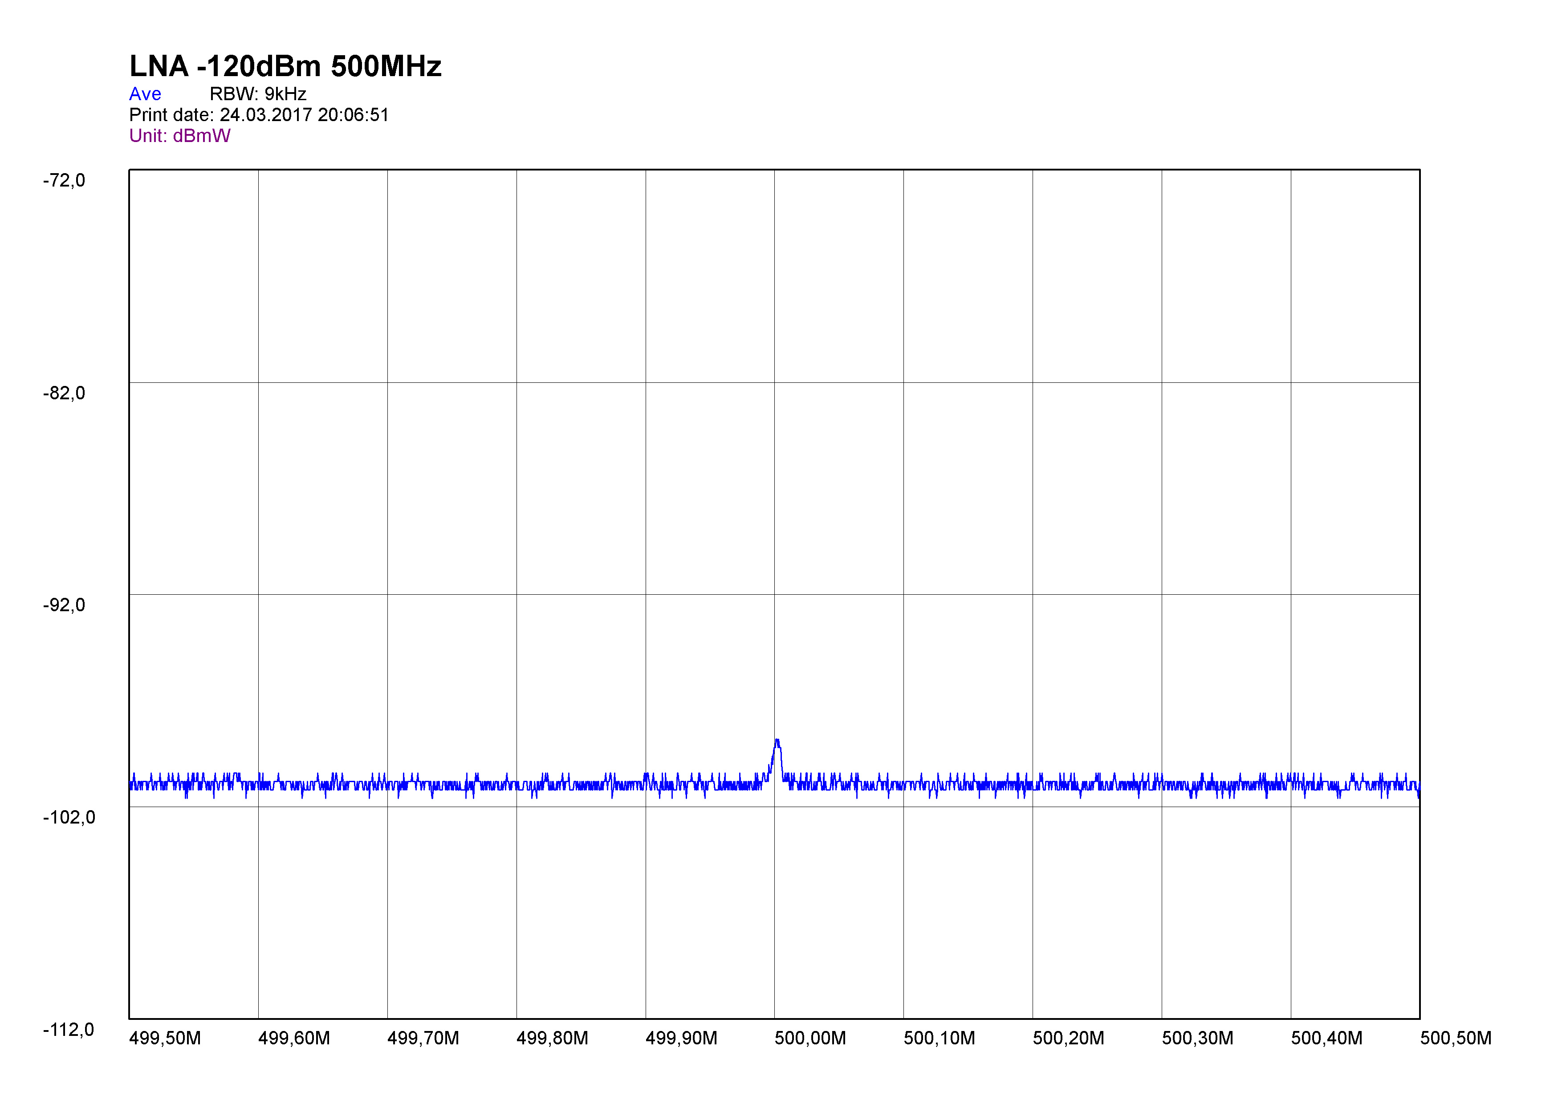Viewport: 1562px width, 1104px height.
Task: Click the -102,0 y-axis label
Action: pos(69,818)
